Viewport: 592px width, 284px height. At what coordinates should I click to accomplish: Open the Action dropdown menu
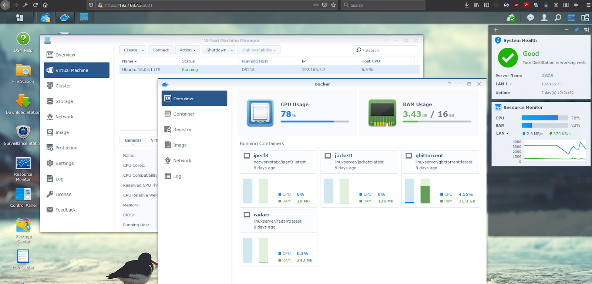tap(188, 50)
